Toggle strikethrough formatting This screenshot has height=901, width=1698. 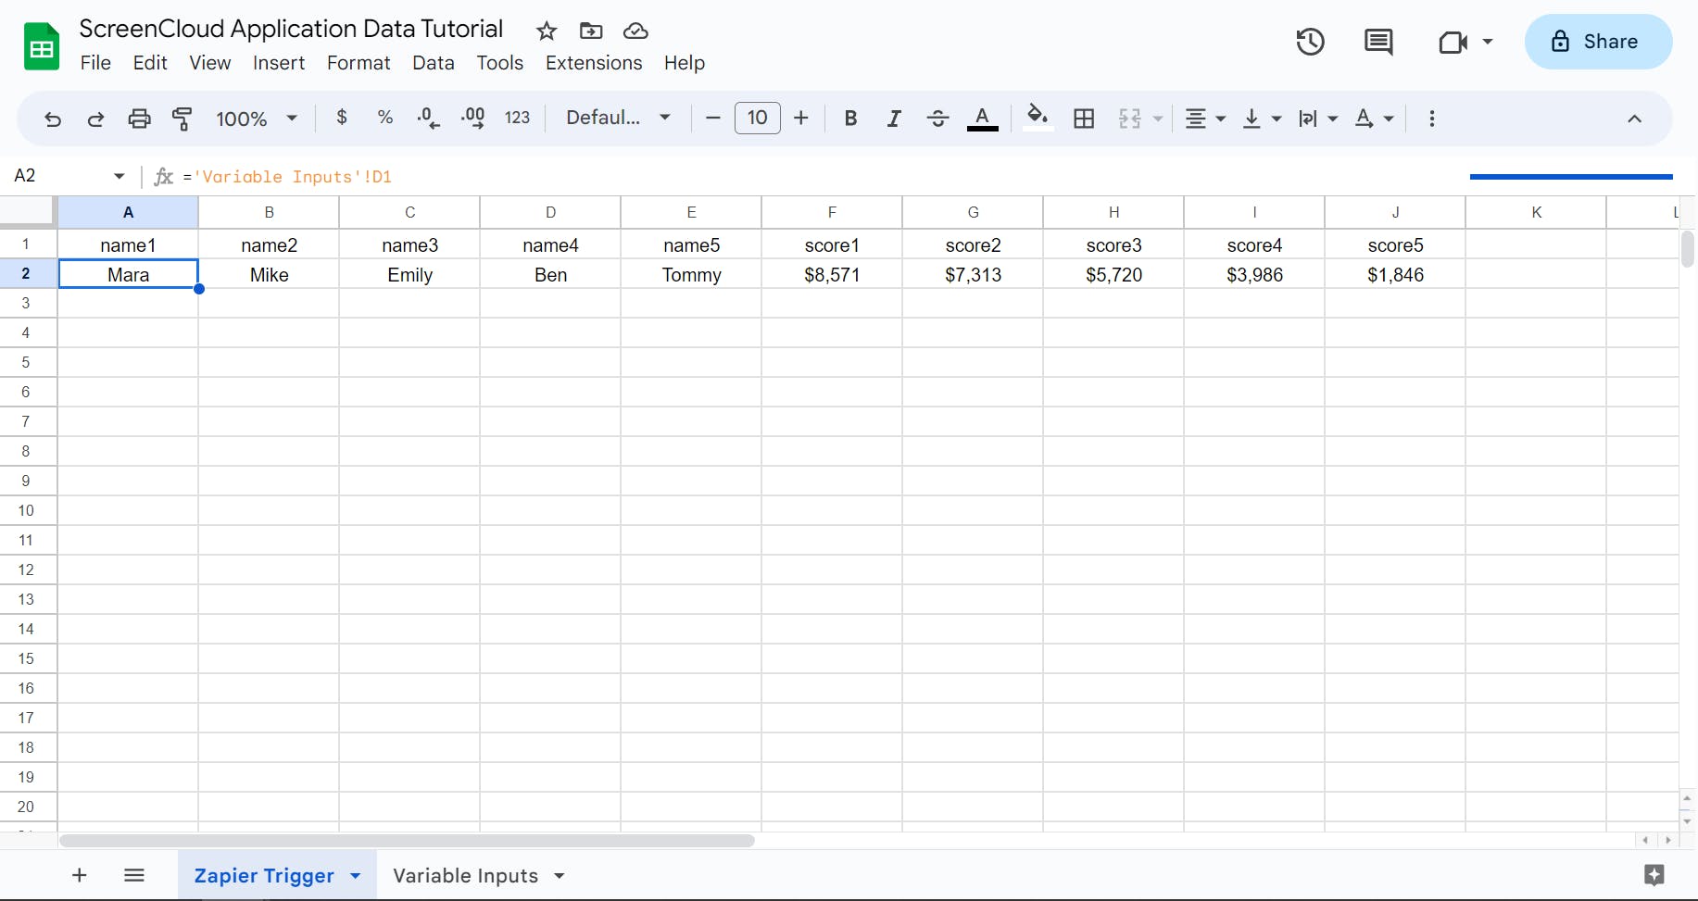pyautogui.click(x=937, y=119)
